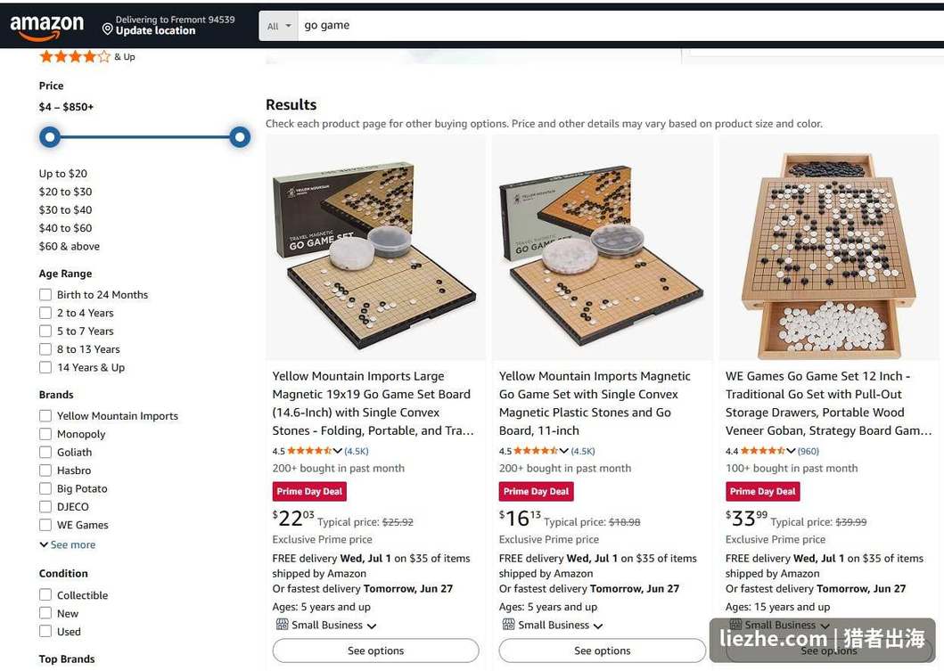Click Small Business icon on first product
This screenshot has height=671, width=944.
click(x=282, y=624)
